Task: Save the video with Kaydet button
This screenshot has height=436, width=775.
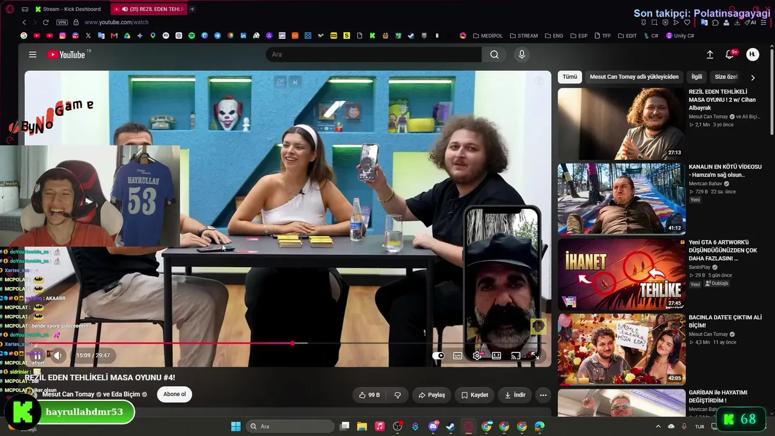Action: click(x=475, y=395)
